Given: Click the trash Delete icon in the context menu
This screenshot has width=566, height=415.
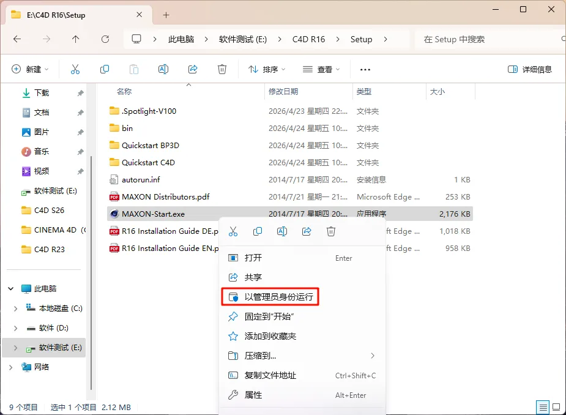Looking at the screenshot, I should point(331,231).
